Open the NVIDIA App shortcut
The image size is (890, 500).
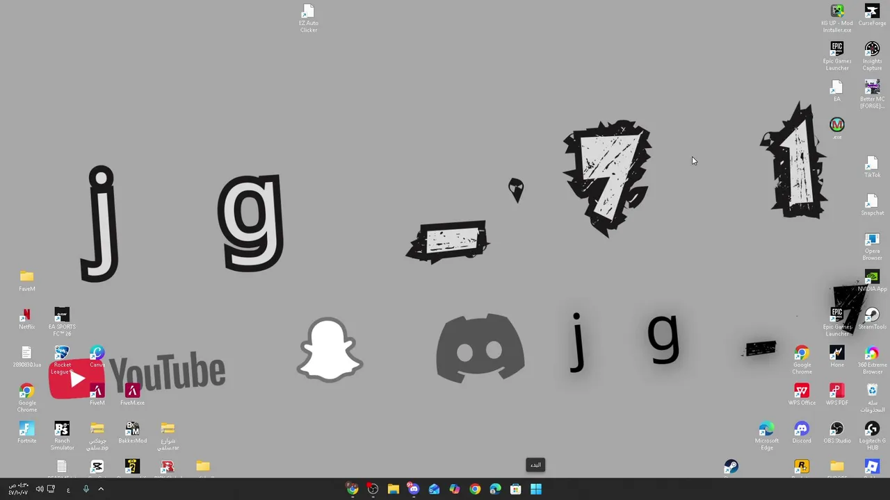tap(872, 281)
